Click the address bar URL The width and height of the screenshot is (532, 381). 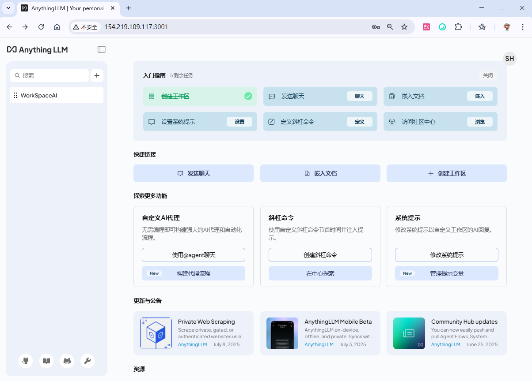point(136,27)
